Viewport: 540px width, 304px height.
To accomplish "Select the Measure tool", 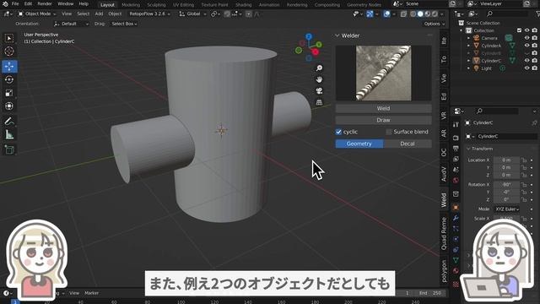I will 9,135.
